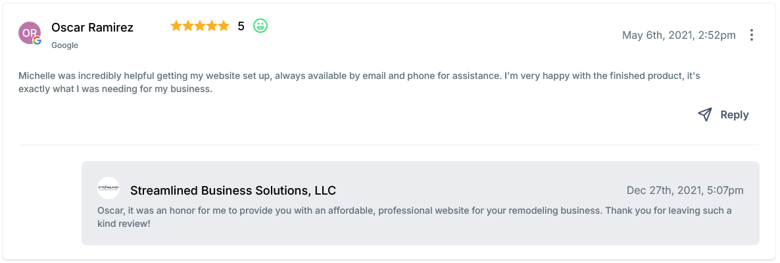Click the review date May 6th, 2021

[x=679, y=36]
